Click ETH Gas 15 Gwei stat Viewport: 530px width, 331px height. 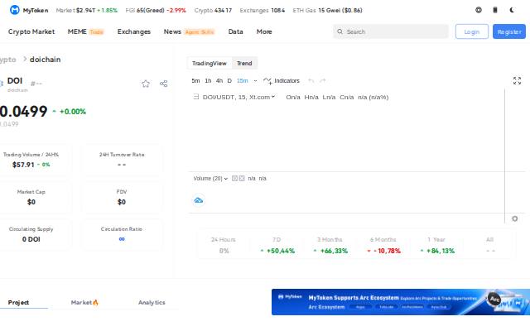327,10
